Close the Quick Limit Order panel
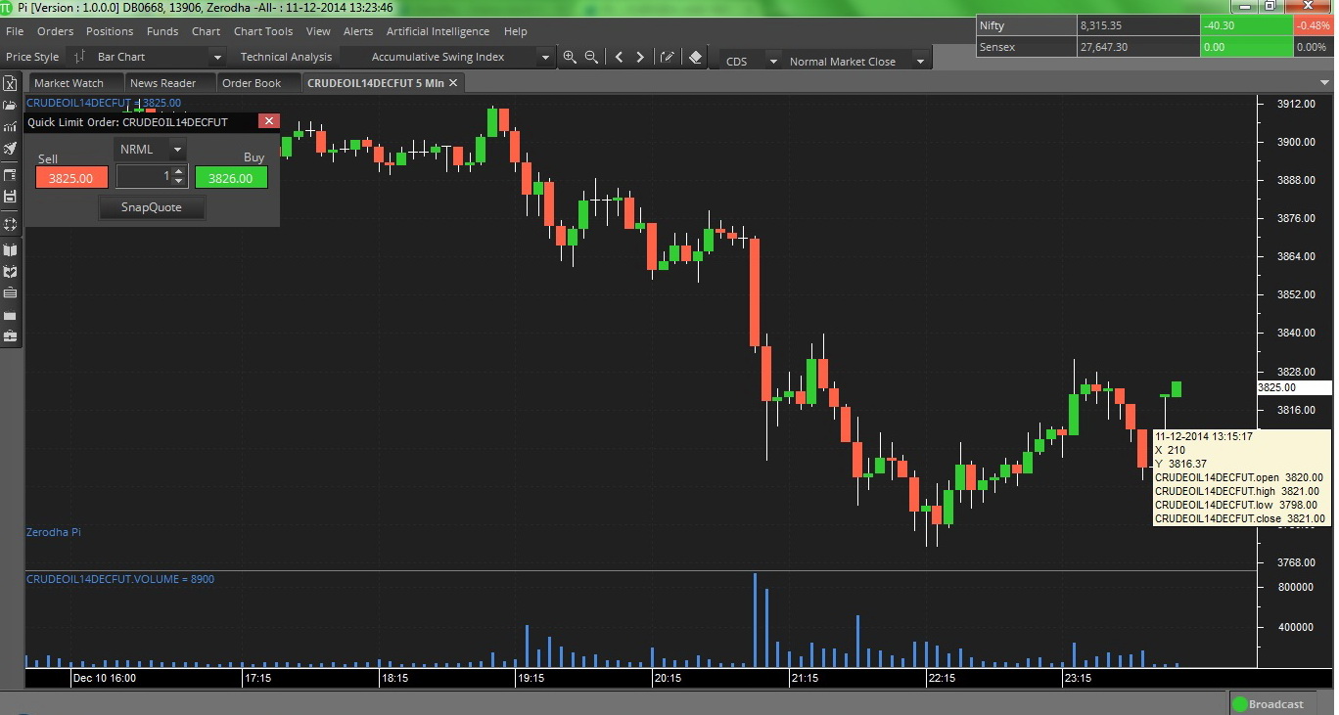 [268, 121]
